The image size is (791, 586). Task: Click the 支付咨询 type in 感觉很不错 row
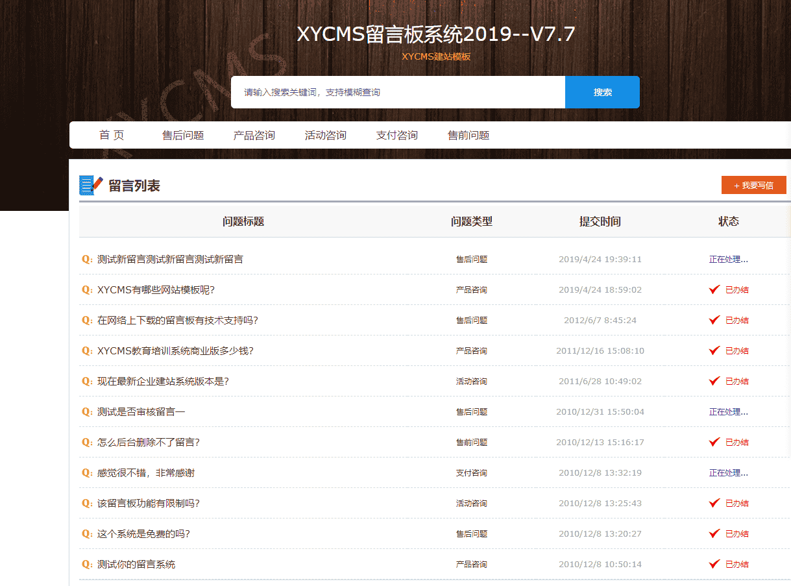[472, 473]
